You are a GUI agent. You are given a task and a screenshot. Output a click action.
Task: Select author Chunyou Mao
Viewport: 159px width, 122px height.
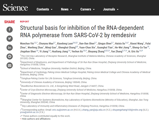[x=47, y=43]
